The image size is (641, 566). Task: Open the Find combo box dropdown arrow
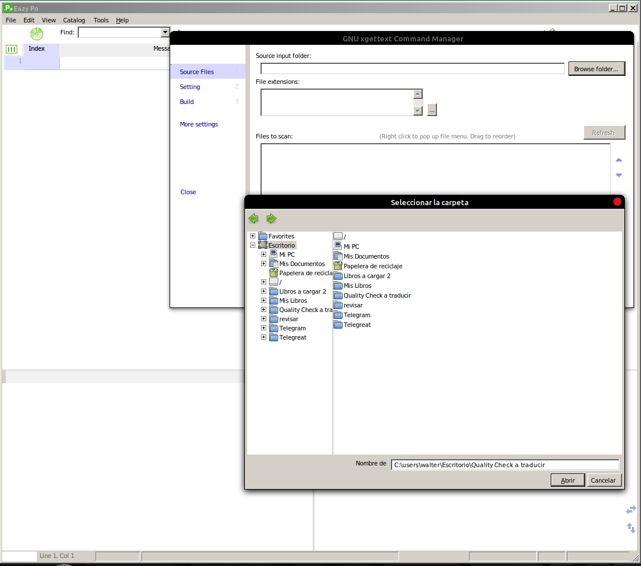pos(165,32)
